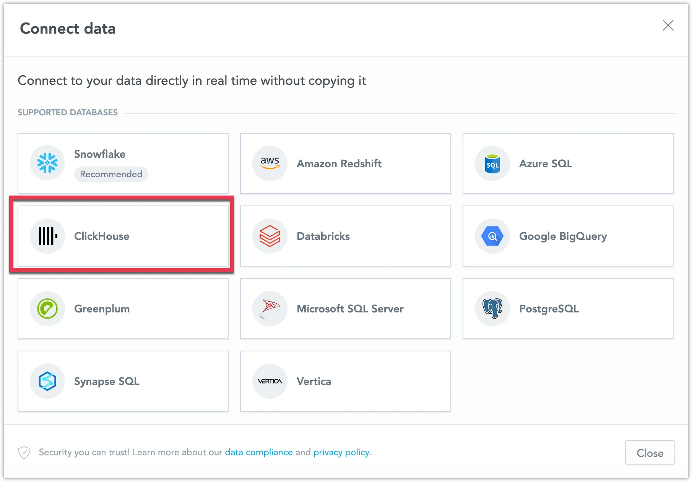Choose the Snowflake database tile
Screen dimensions: 692x482
pyautogui.click(x=123, y=163)
